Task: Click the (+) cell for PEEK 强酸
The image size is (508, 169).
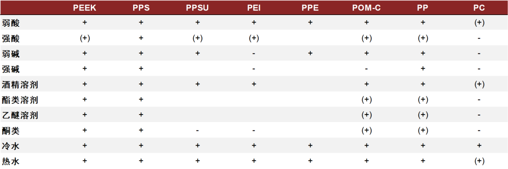Action: coord(85,38)
